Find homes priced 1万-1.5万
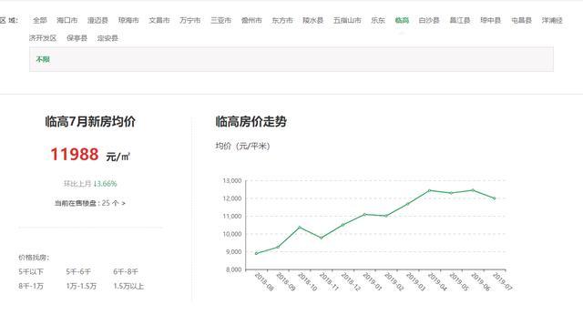Viewport: 583px width, 335px height. coord(81,287)
